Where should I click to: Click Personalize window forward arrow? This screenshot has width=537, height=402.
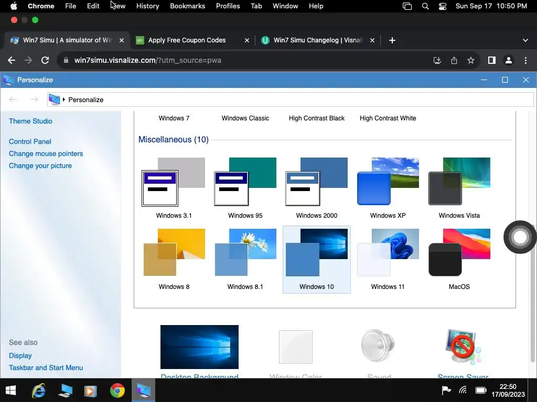coord(34,99)
